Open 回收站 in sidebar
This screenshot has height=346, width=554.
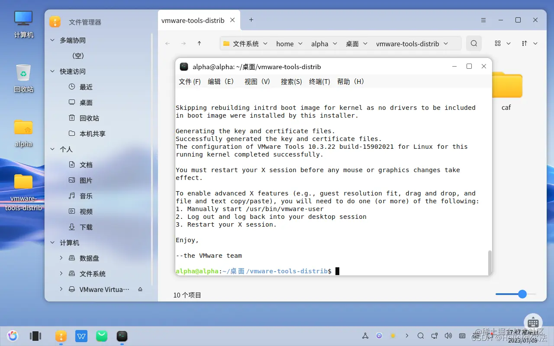pyautogui.click(x=89, y=118)
